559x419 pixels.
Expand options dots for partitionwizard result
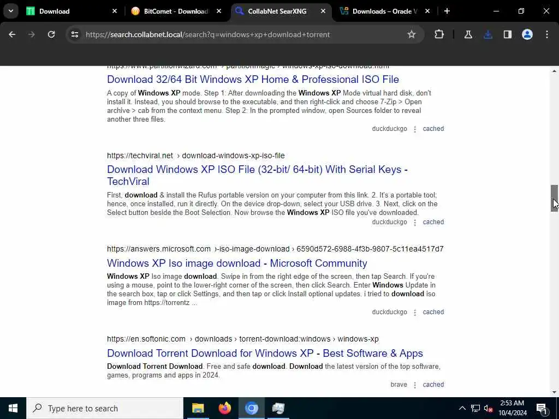pos(415,129)
